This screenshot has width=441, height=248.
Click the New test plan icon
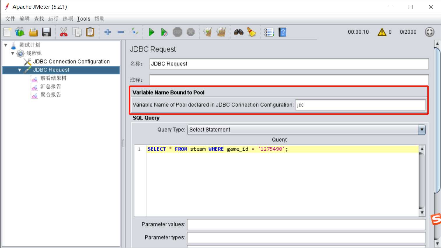coord(7,32)
